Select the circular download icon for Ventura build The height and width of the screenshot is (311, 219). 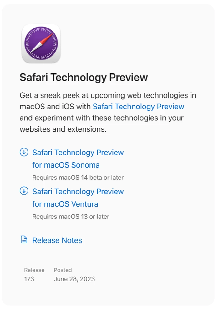[24, 192]
